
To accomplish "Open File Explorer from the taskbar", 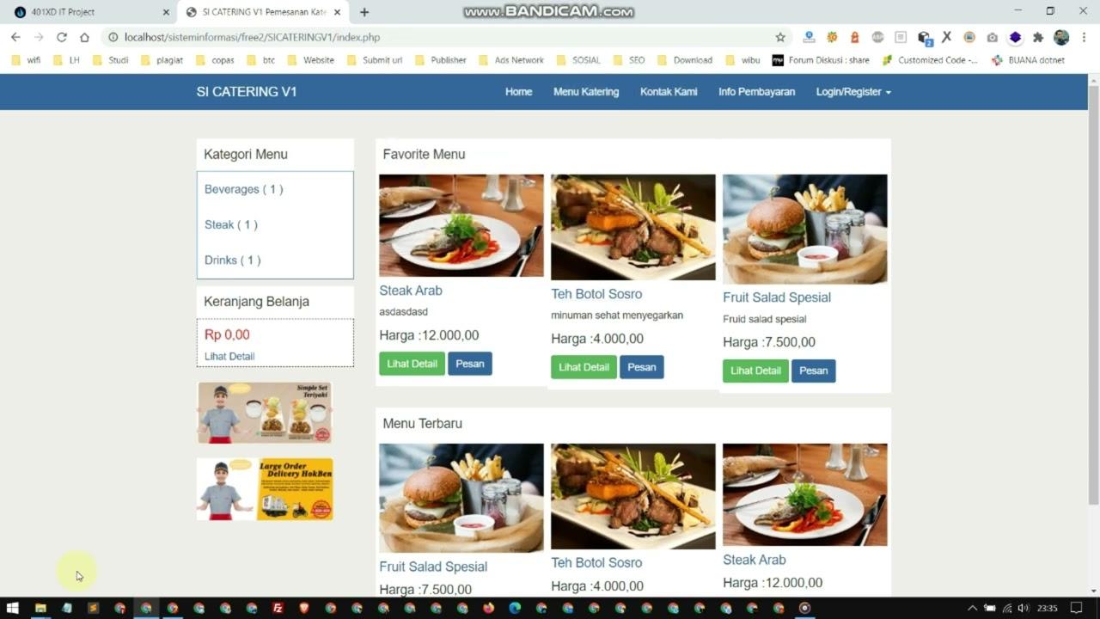I will point(40,608).
